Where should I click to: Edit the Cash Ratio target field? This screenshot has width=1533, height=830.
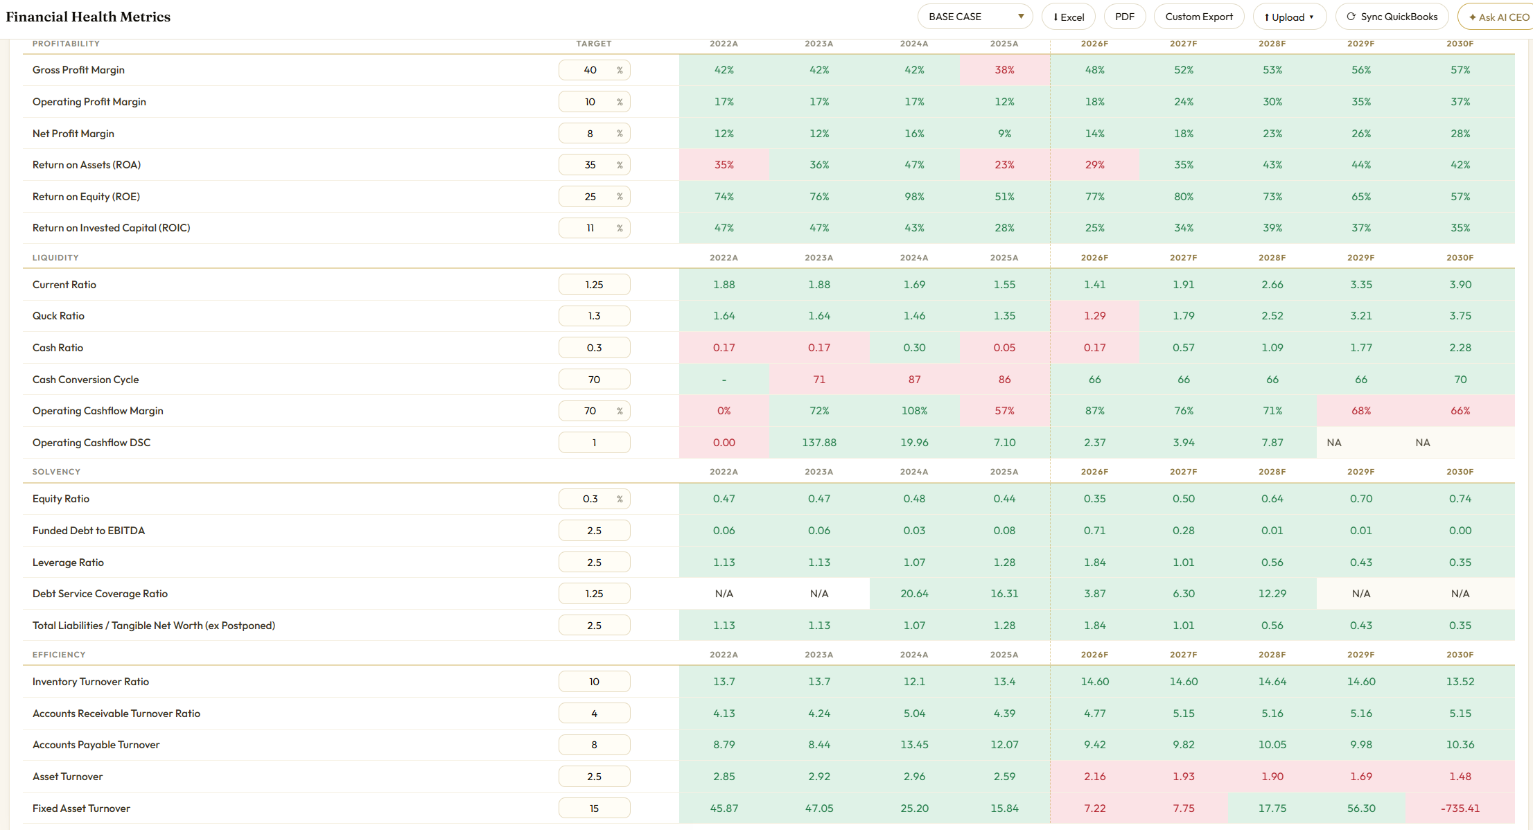point(594,348)
